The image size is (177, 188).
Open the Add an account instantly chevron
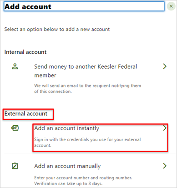point(165,128)
